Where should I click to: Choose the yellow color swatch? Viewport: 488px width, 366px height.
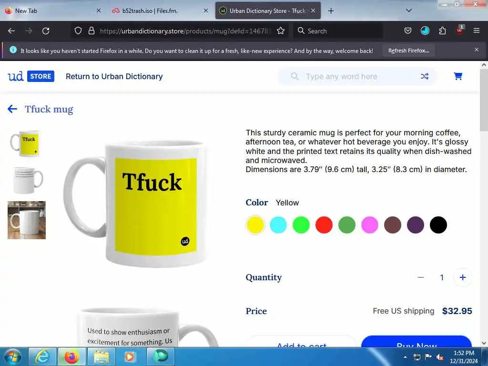tap(255, 225)
